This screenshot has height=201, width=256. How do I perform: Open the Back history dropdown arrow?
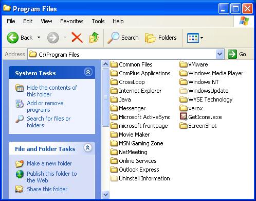point(39,38)
